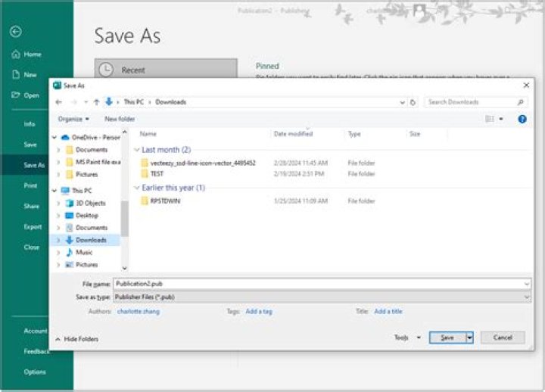This screenshot has height=392, width=545.
Task: Click the Add a title link
Action: [x=388, y=311]
